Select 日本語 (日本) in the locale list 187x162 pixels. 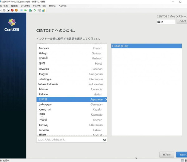click(146, 46)
